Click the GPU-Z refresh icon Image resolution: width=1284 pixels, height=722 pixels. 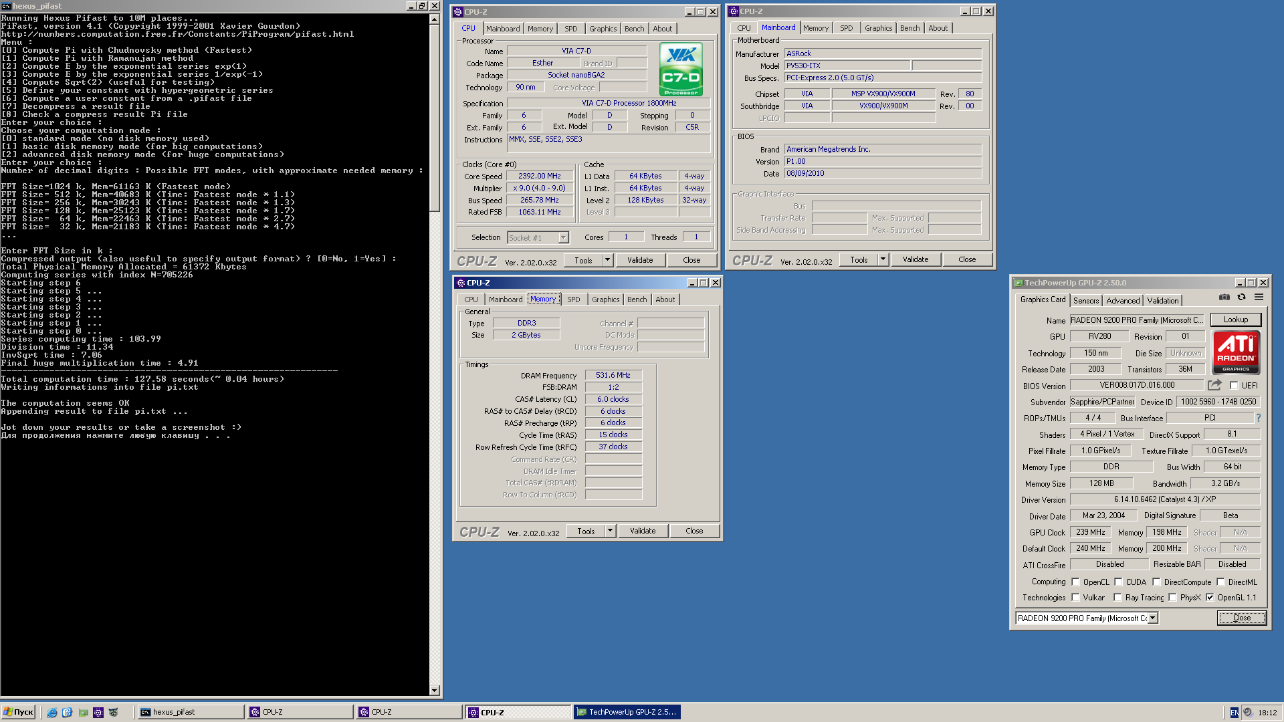(1241, 297)
